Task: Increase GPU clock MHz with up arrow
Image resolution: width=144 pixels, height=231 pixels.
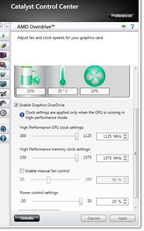Action: [125, 135]
